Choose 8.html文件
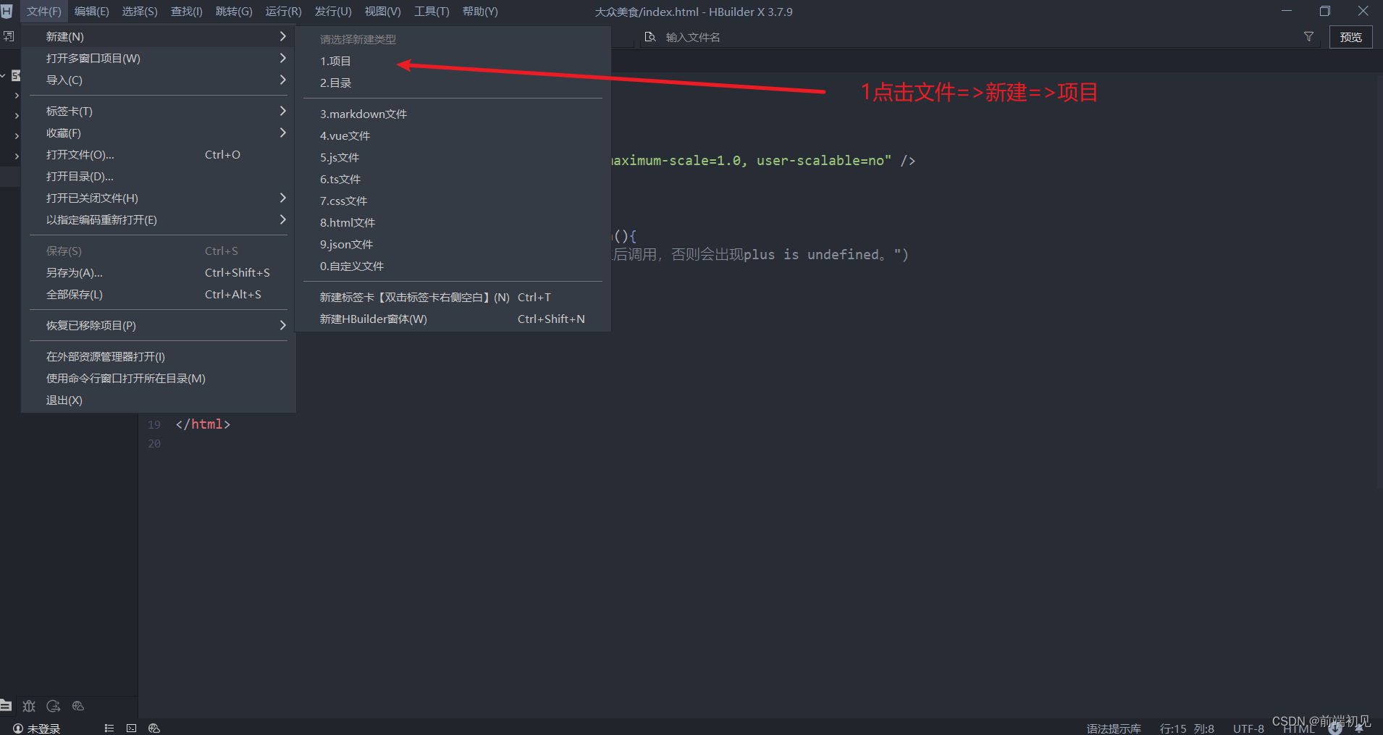1383x735 pixels. click(x=454, y=223)
